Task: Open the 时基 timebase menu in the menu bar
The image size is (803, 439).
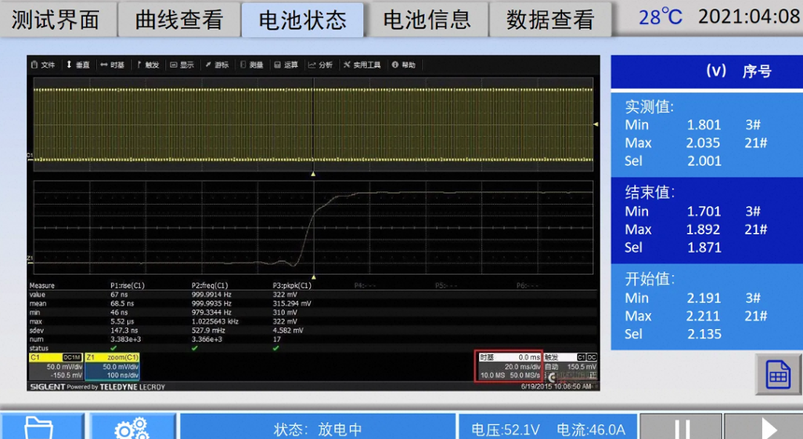Action: [x=112, y=65]
